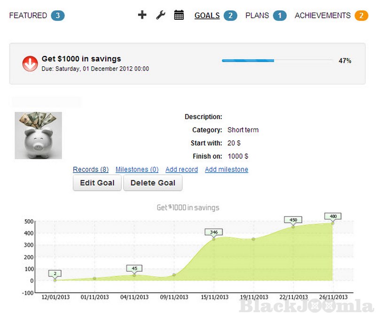Screen dimensions: 376x315
Task: Click the Add milestone link
Action: (226, 170)
